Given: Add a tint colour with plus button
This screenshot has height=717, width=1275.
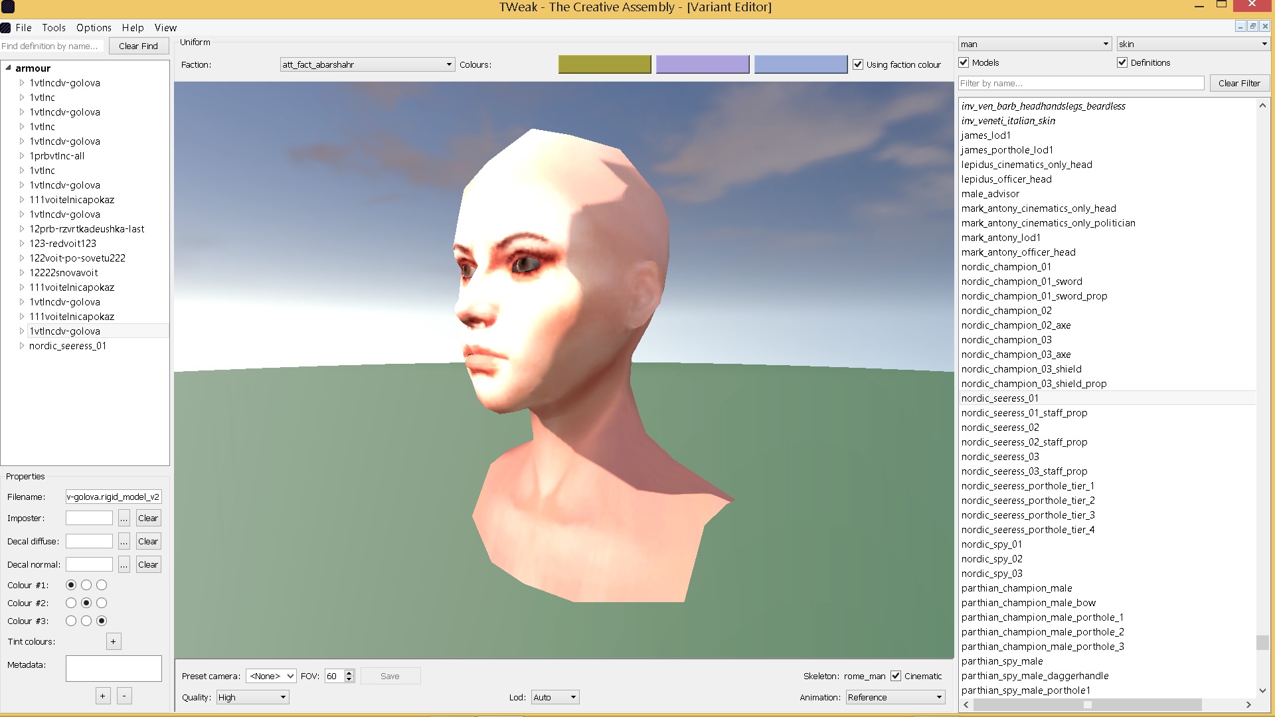Looking at the screenshot, I should 114,641.
